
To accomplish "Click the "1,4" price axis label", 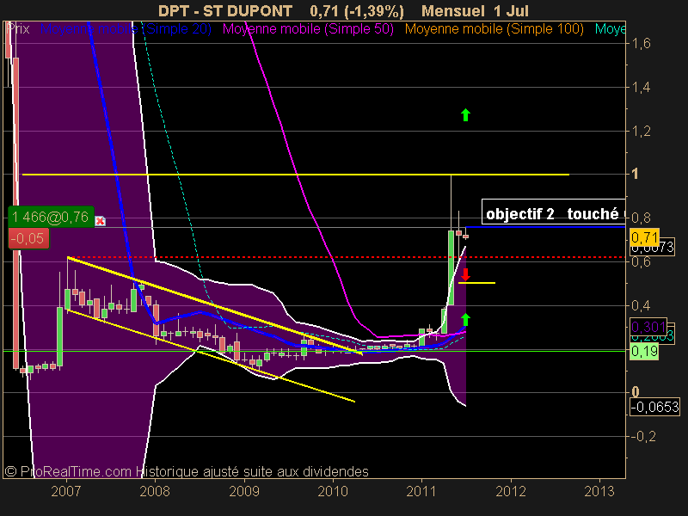I will pyautogui.click(x=641, y=87).
